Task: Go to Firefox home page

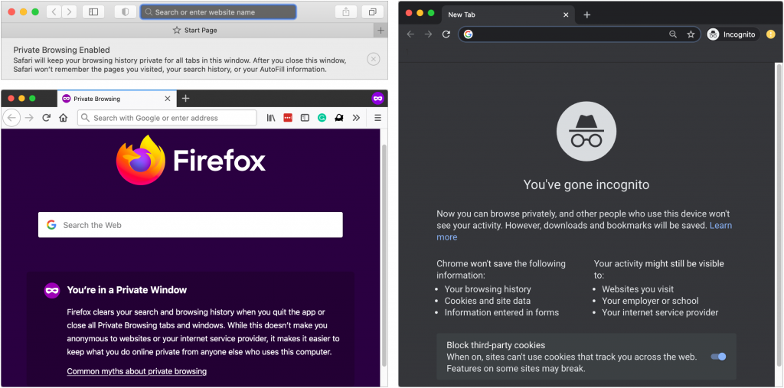Action: coord(64,118)
